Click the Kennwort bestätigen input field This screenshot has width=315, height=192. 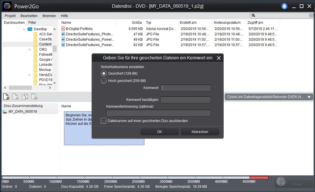pos(185,100)
